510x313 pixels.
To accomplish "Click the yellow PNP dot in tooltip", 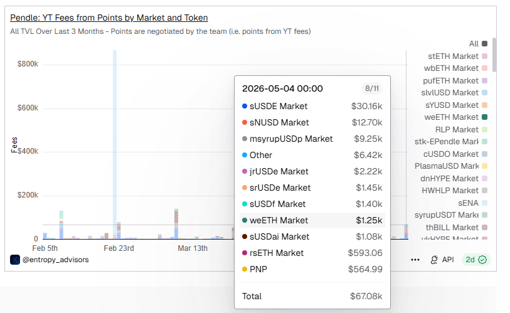I will click(245, 269).
